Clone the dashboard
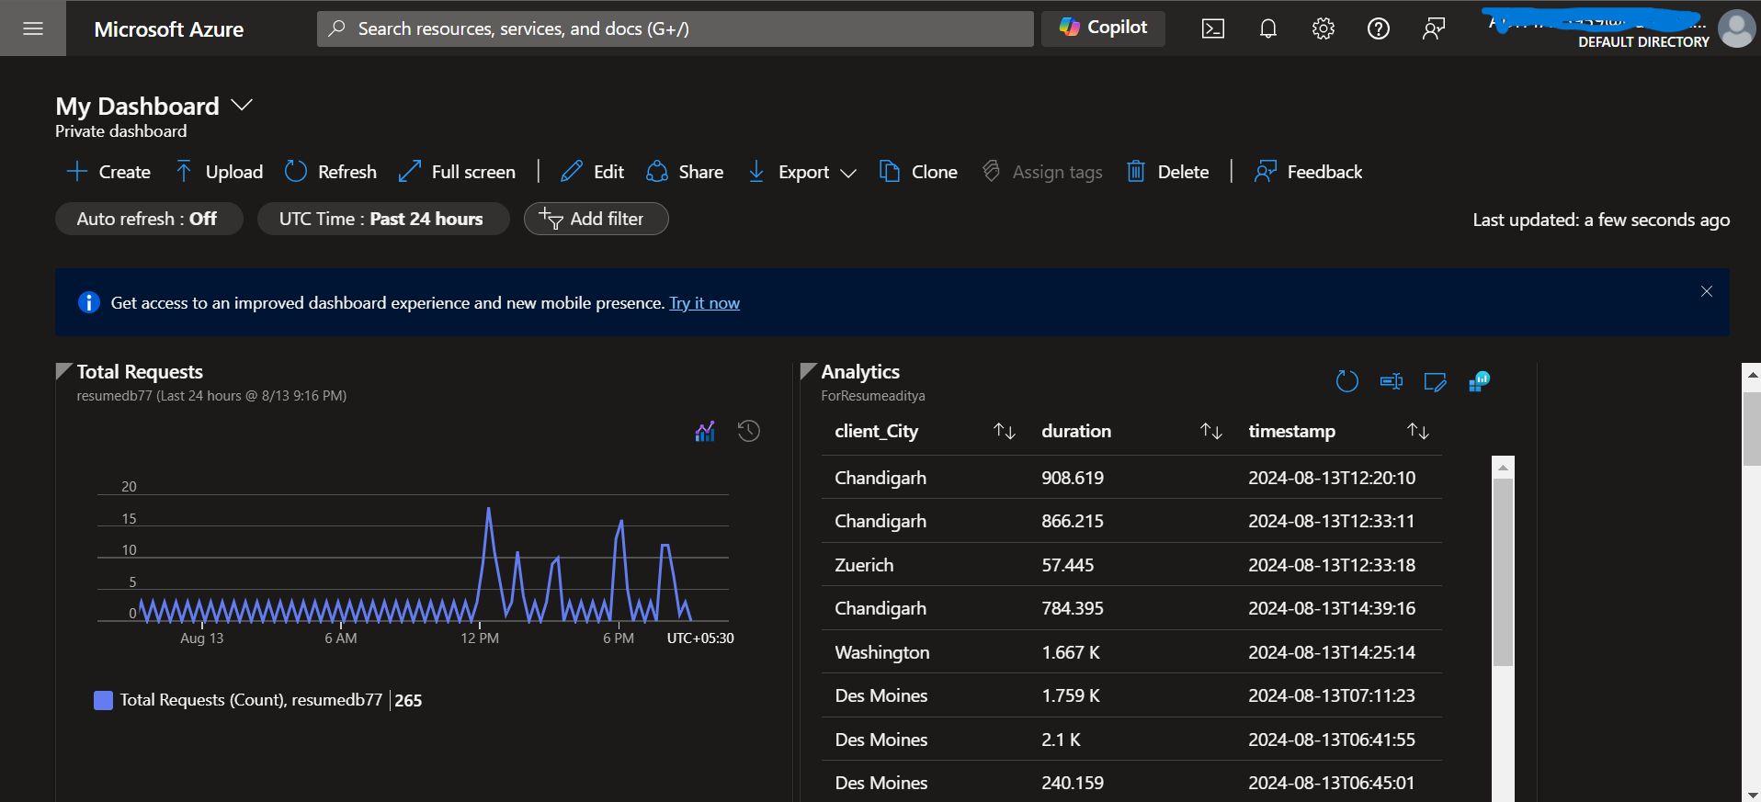The image size is (1761, 802). [x=918, y=172]
